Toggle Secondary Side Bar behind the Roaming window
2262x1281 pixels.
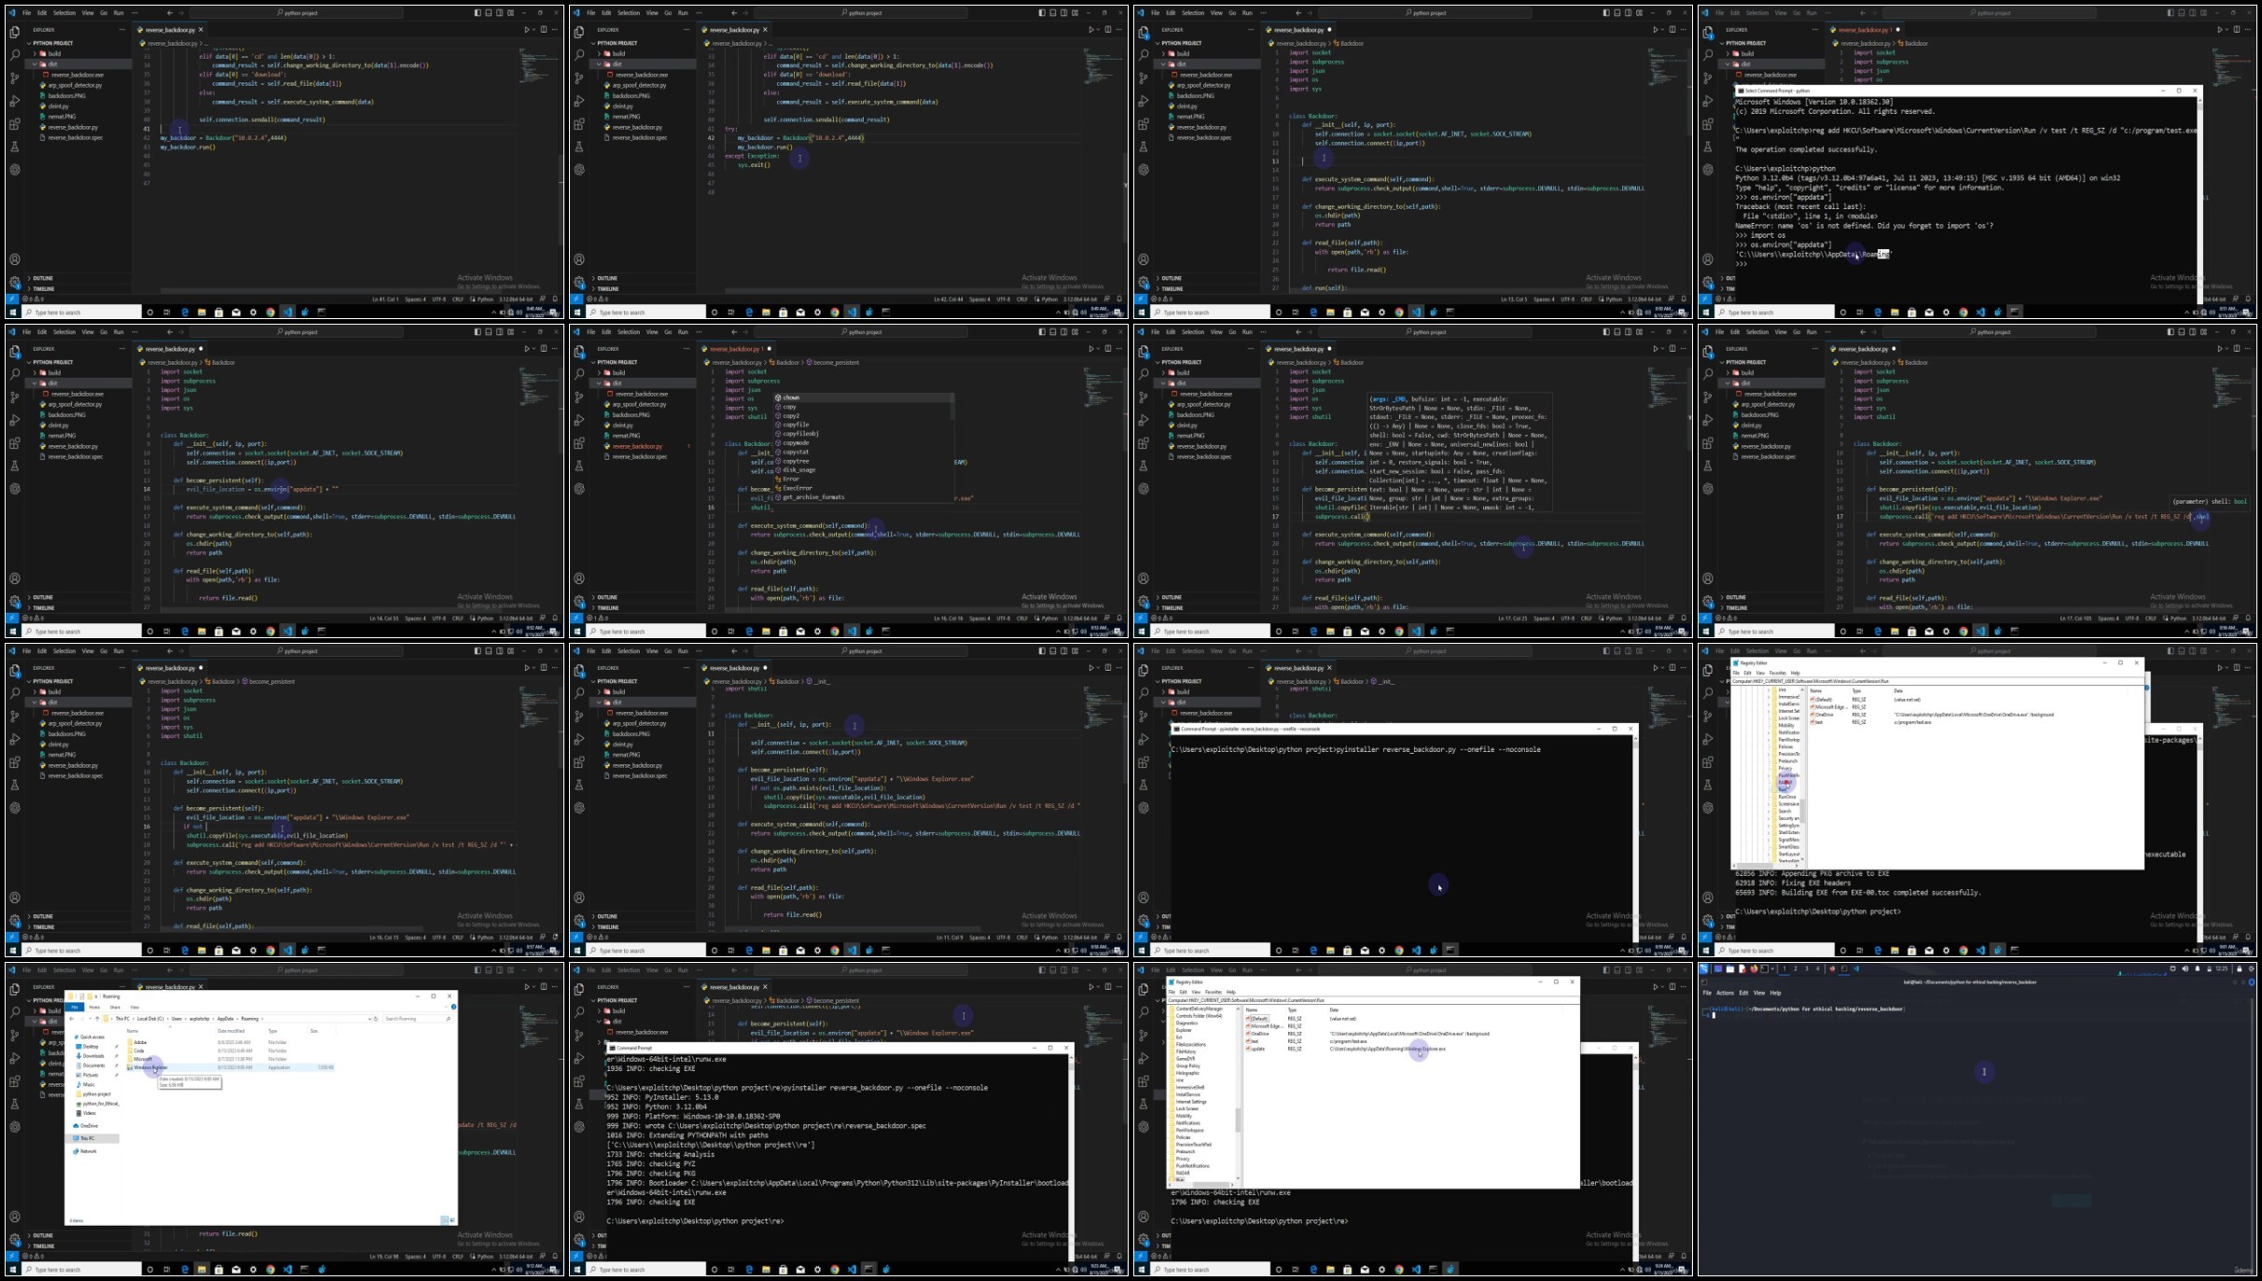499,970
